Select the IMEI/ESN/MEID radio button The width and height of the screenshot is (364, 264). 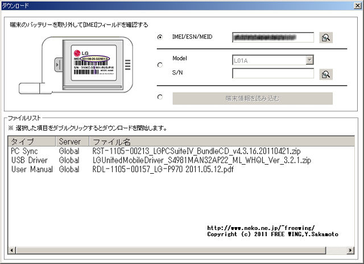tap(160, 37)
